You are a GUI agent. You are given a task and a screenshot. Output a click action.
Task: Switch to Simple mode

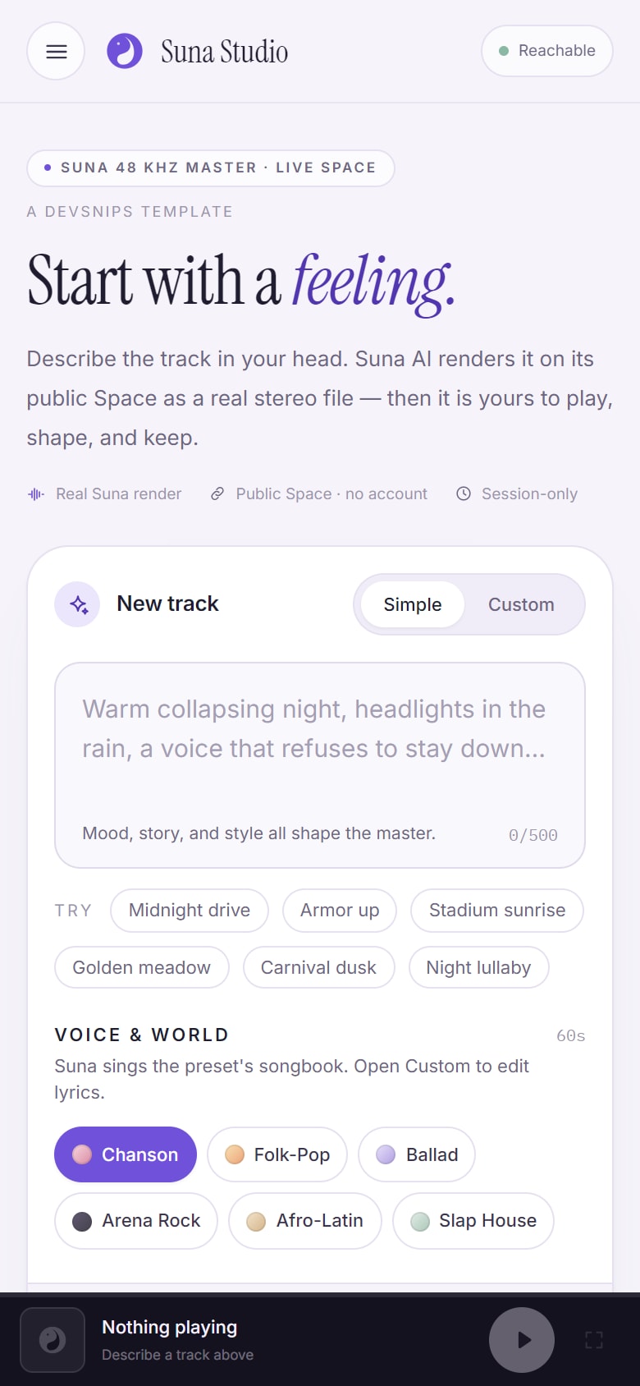click(x=413, y=605)
